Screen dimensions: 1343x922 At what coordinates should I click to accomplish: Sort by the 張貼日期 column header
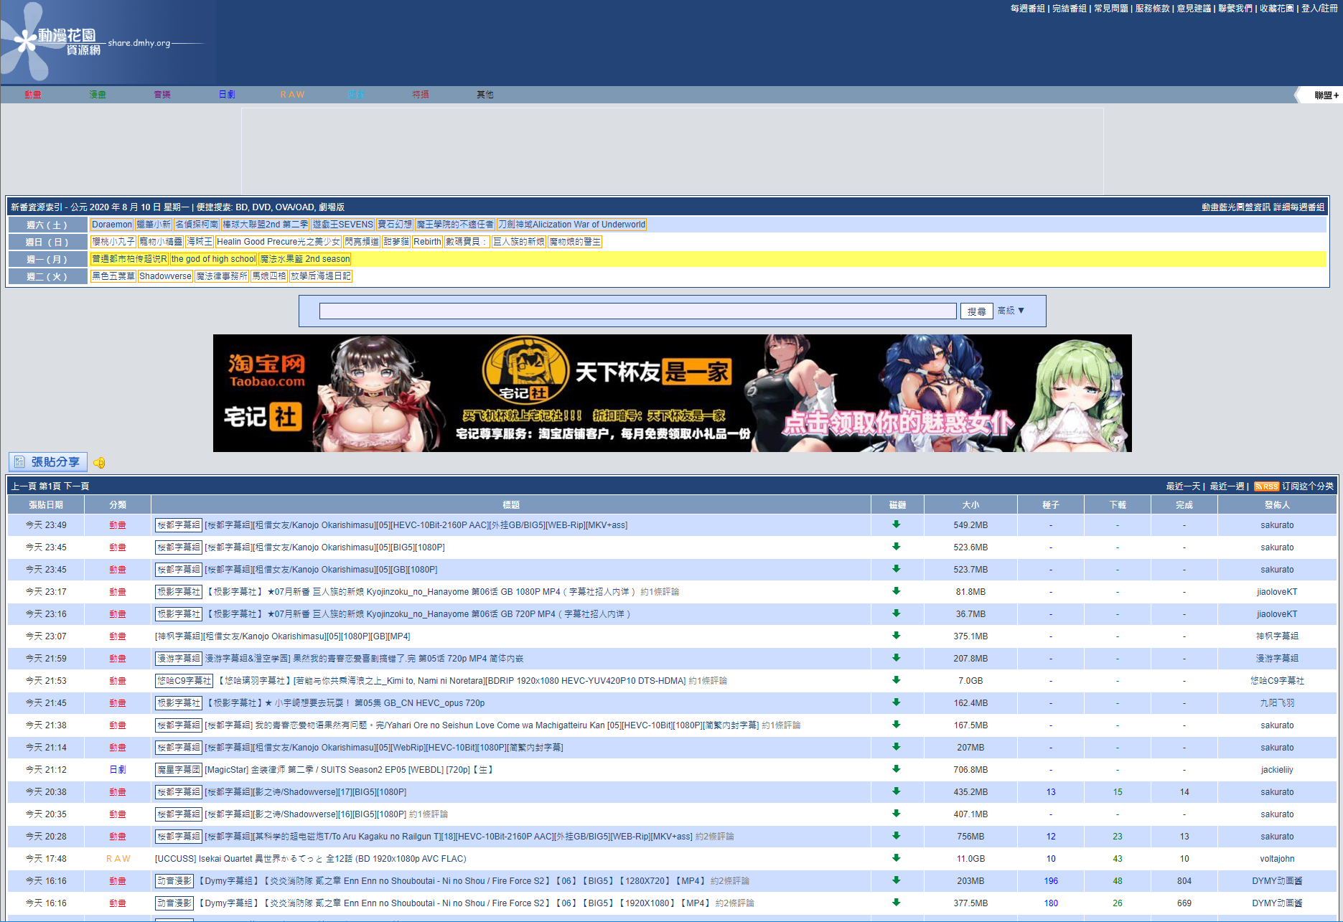(x=46, y=505)
